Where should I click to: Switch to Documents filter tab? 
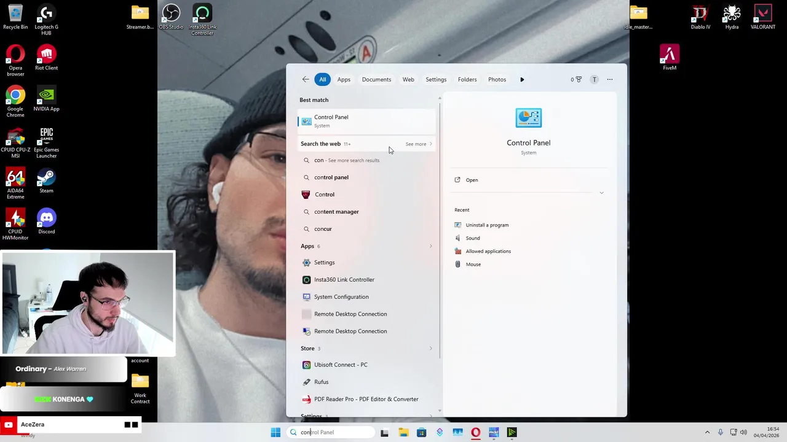coord(376,79)
